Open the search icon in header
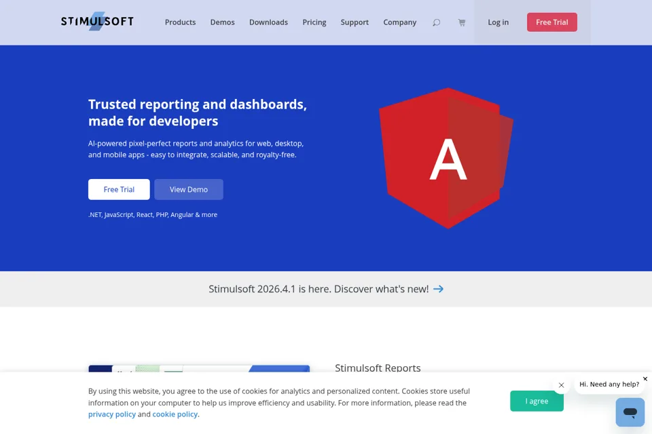The width and height of the screenshot is (652, 434). pos(436,22)
